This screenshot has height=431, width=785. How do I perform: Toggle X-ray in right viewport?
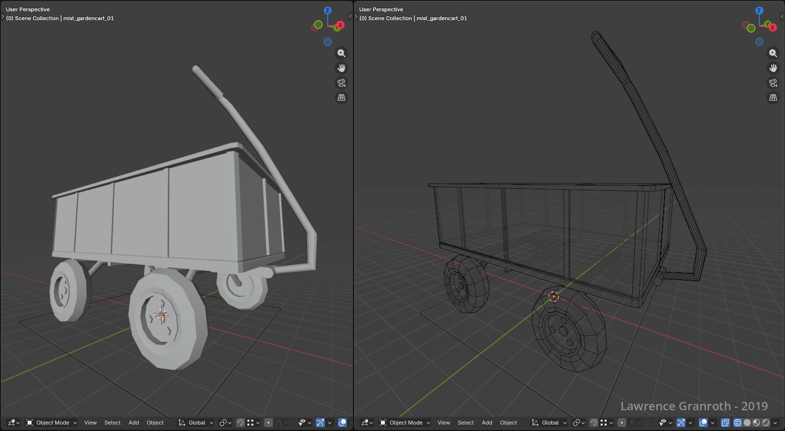725,423
